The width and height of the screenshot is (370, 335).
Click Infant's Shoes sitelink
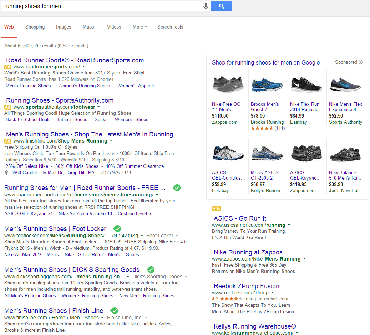coord(72,119)
